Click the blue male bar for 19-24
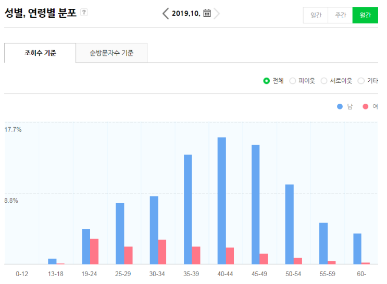Screen dimensions: 387x284 point(86,246)
